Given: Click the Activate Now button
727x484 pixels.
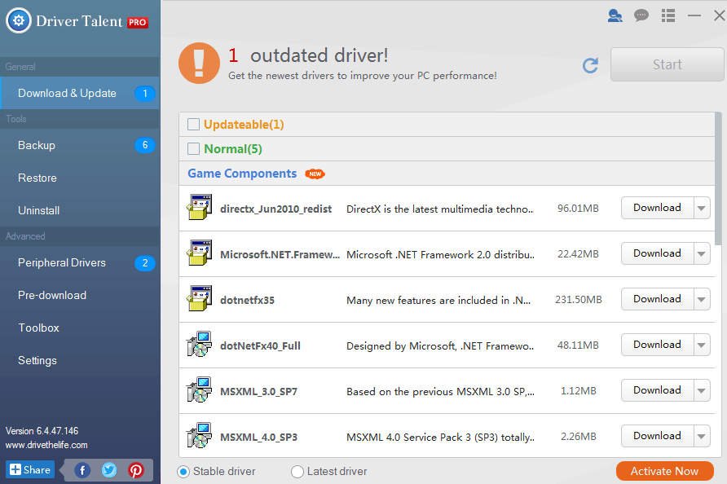Looking at the screenshot, I should [x=665, y=471].
